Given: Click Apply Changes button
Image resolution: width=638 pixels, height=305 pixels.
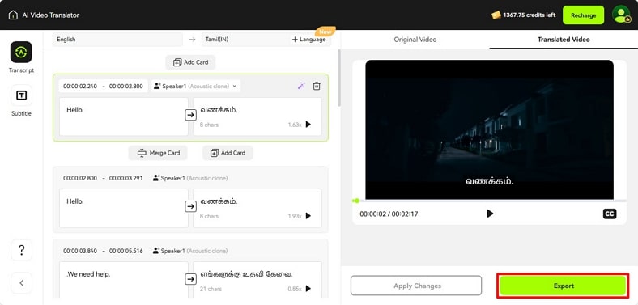Looking at the screenshot, I should [x=416, y=286].
